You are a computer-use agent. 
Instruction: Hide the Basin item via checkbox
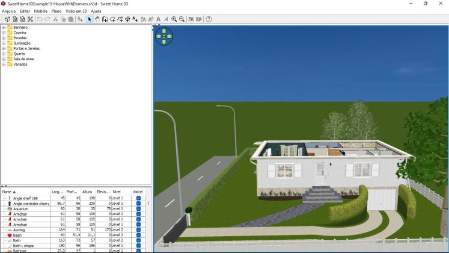138,235
